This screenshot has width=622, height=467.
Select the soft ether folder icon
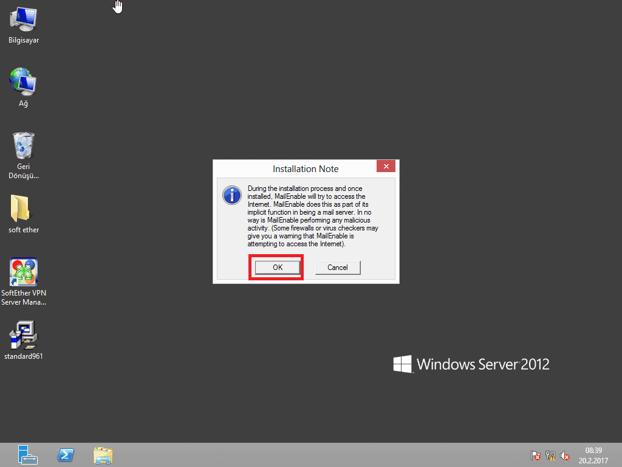[x=24, y=213]
